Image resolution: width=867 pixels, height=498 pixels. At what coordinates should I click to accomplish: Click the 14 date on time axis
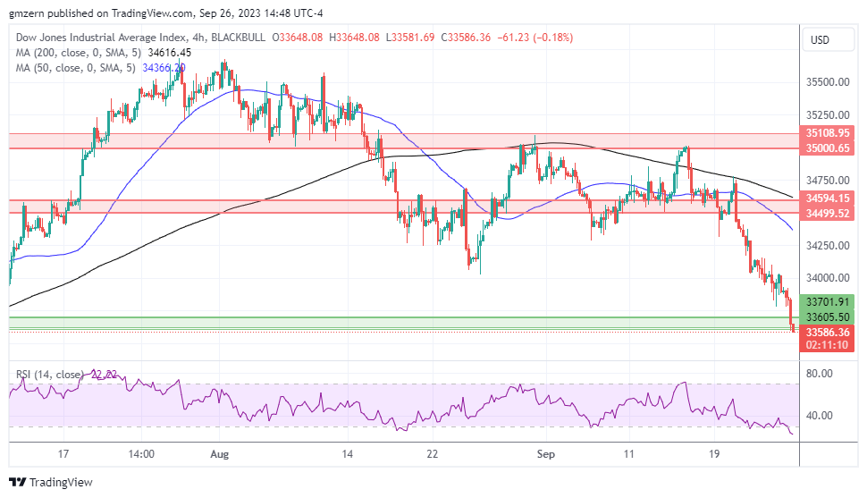pos(347,454)
